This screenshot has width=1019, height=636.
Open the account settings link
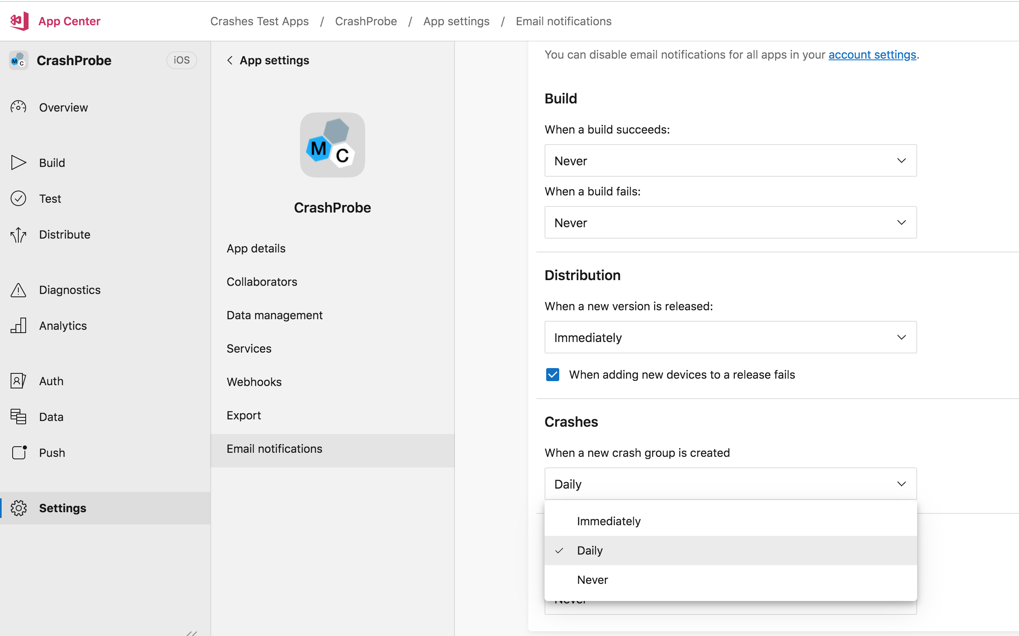872,55
